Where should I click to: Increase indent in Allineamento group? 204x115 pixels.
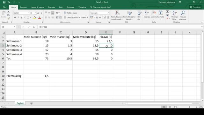[60, 18]
